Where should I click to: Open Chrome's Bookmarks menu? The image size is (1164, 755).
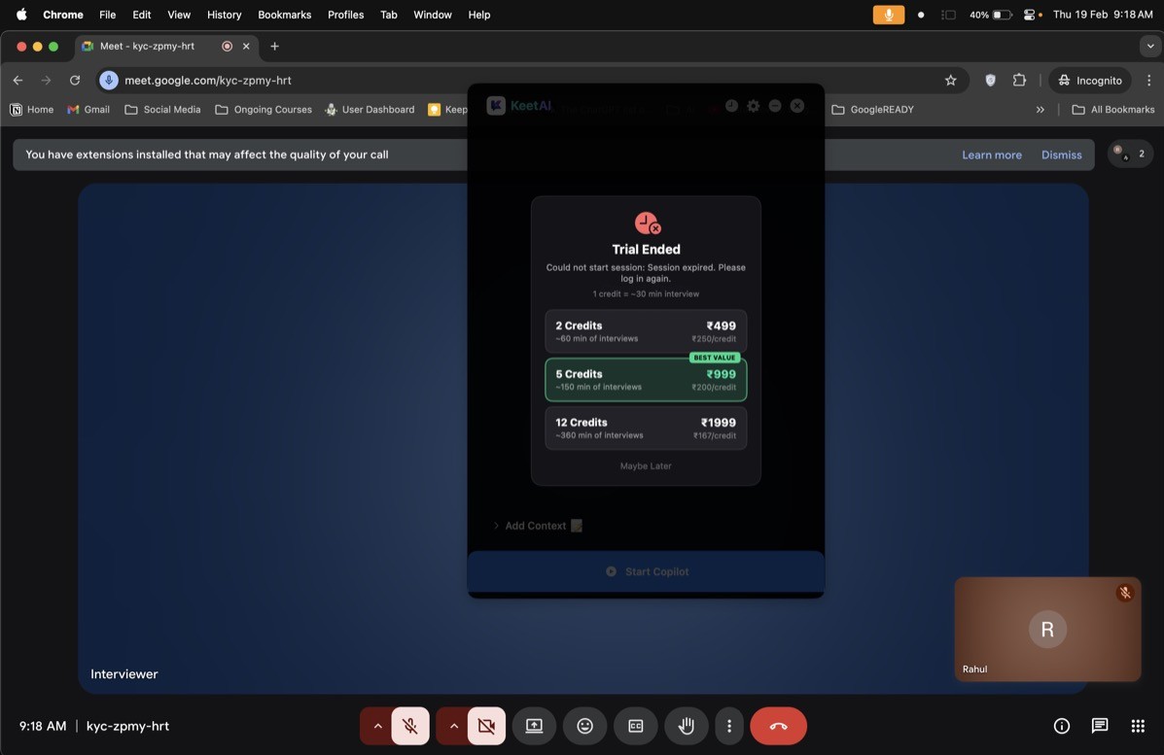[x=284, y=15]
